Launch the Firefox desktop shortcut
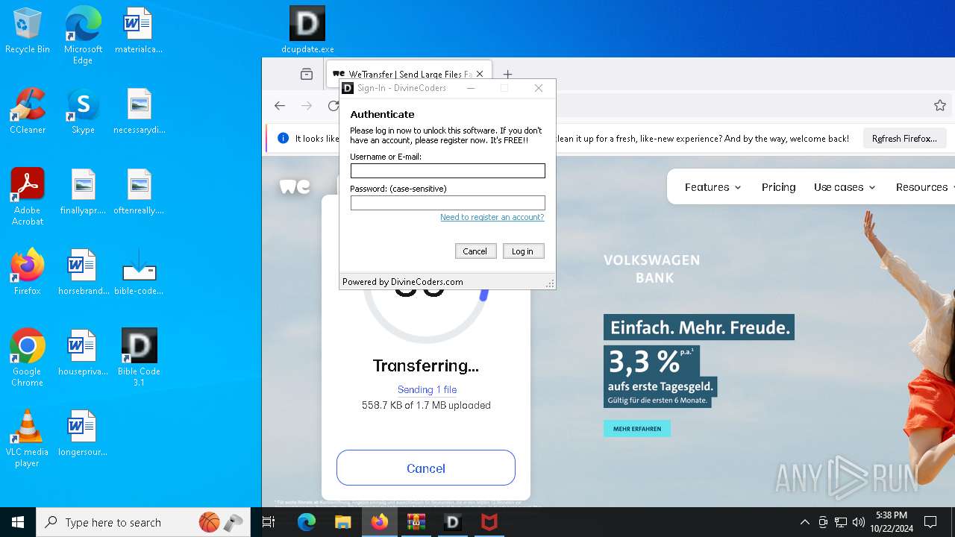955x537 pixels. [28, 273]
